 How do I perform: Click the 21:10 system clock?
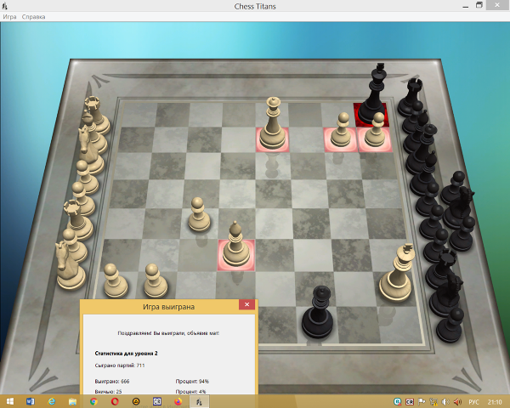pos(494,400)
